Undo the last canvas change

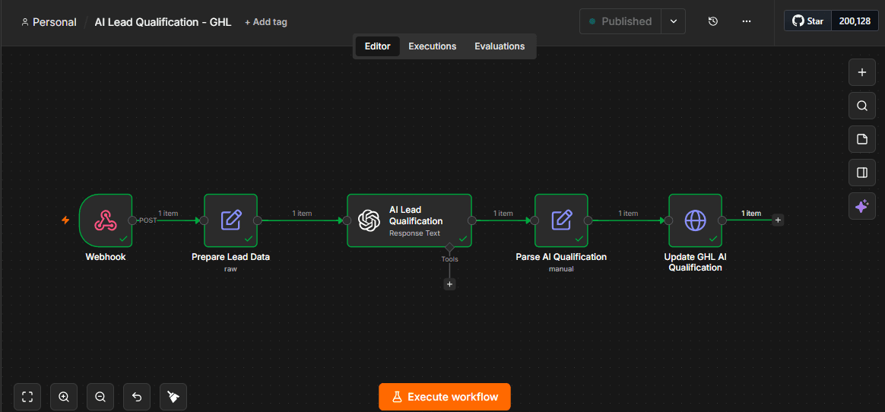(137, 397)
